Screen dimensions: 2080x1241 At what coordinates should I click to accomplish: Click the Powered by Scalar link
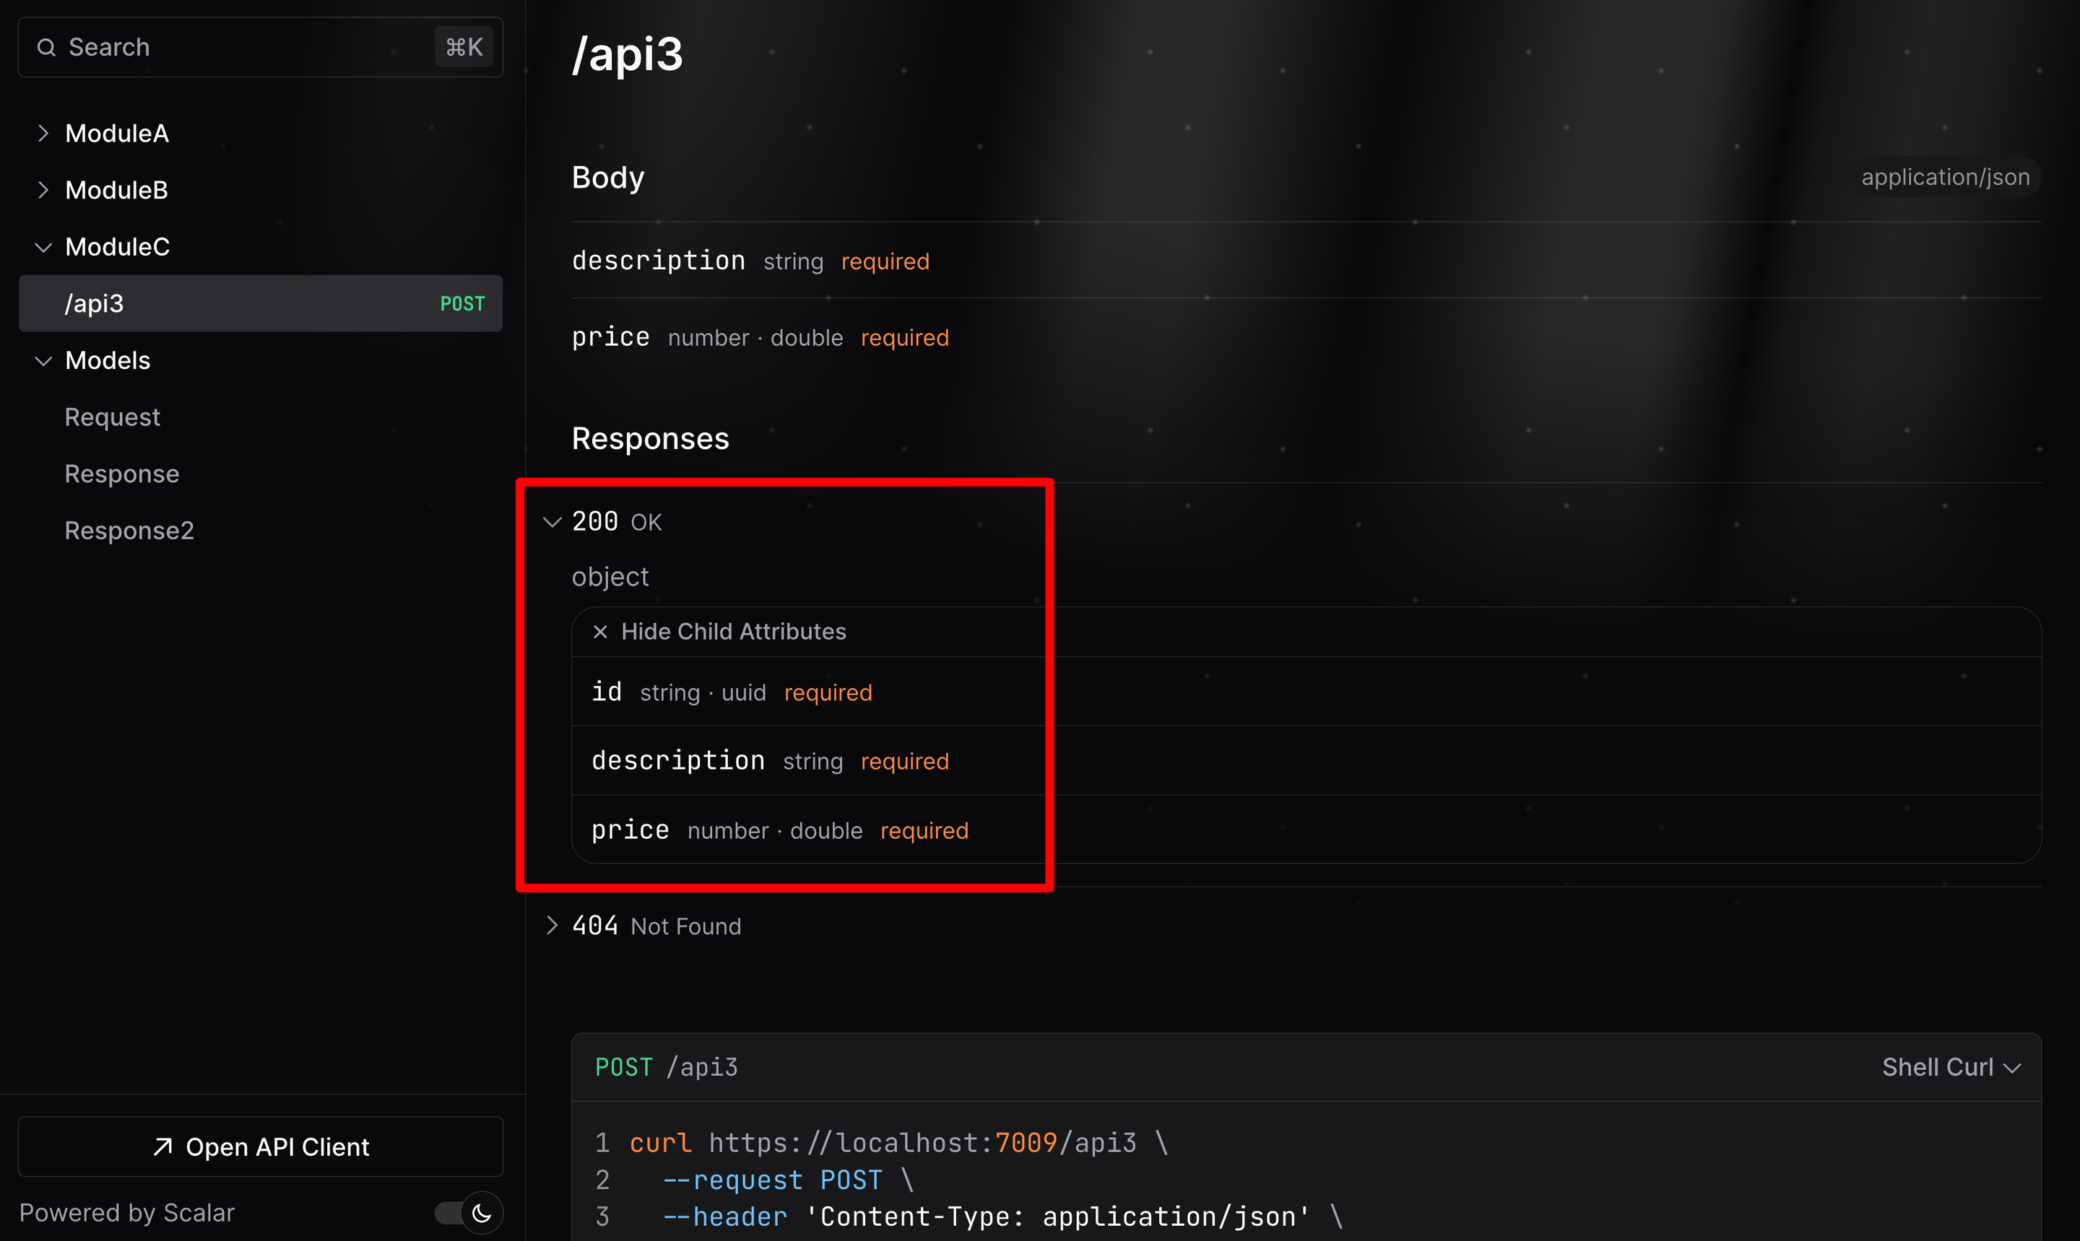point(128,1213)
